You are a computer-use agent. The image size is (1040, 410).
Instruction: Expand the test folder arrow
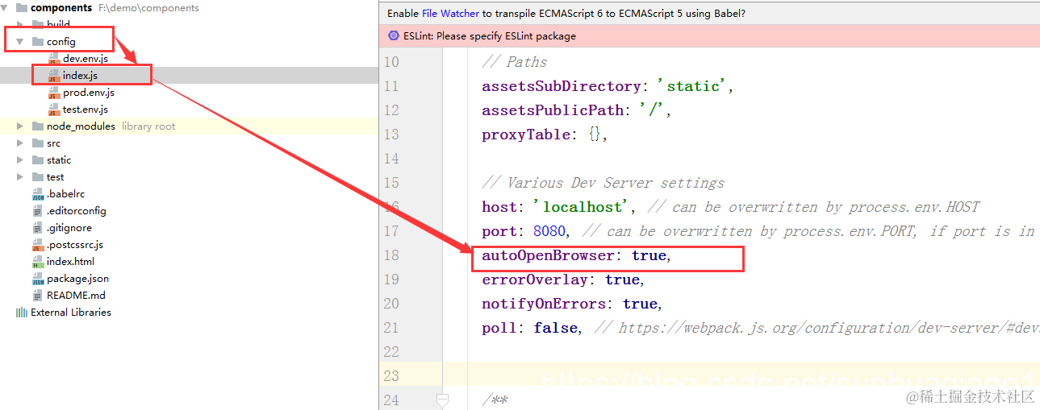coord(20,177)
